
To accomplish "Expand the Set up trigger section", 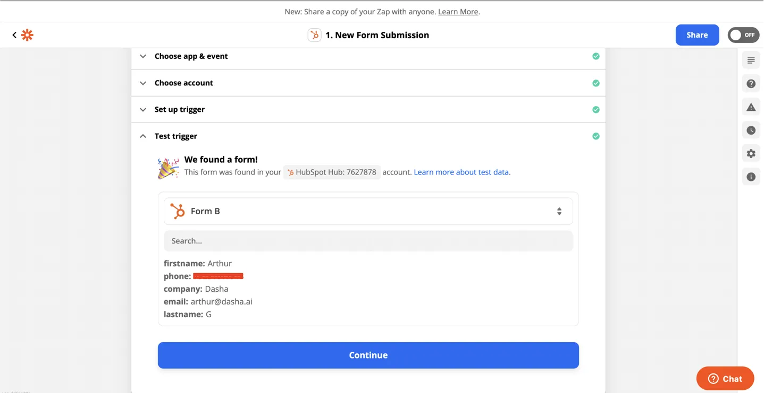I will 368,109.
